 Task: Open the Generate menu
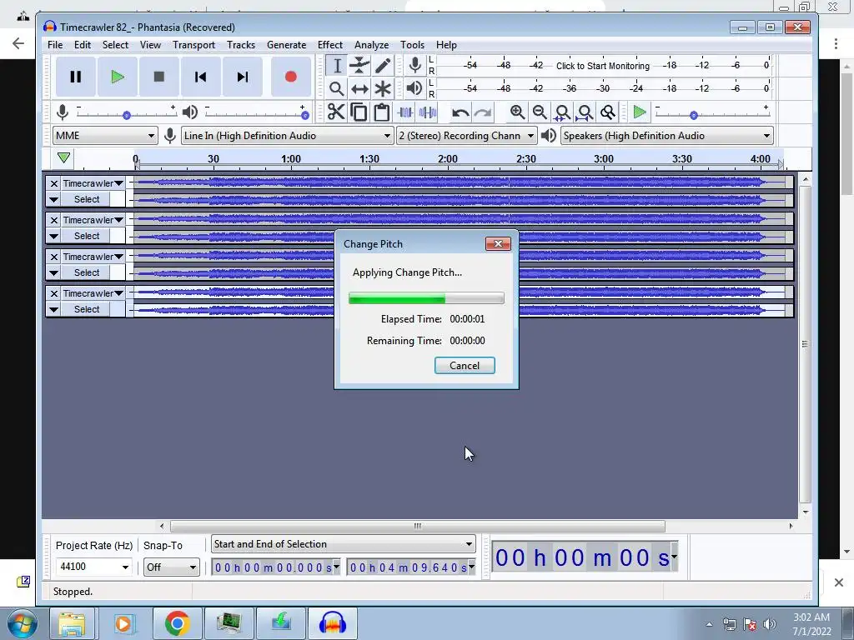(287, 45)
